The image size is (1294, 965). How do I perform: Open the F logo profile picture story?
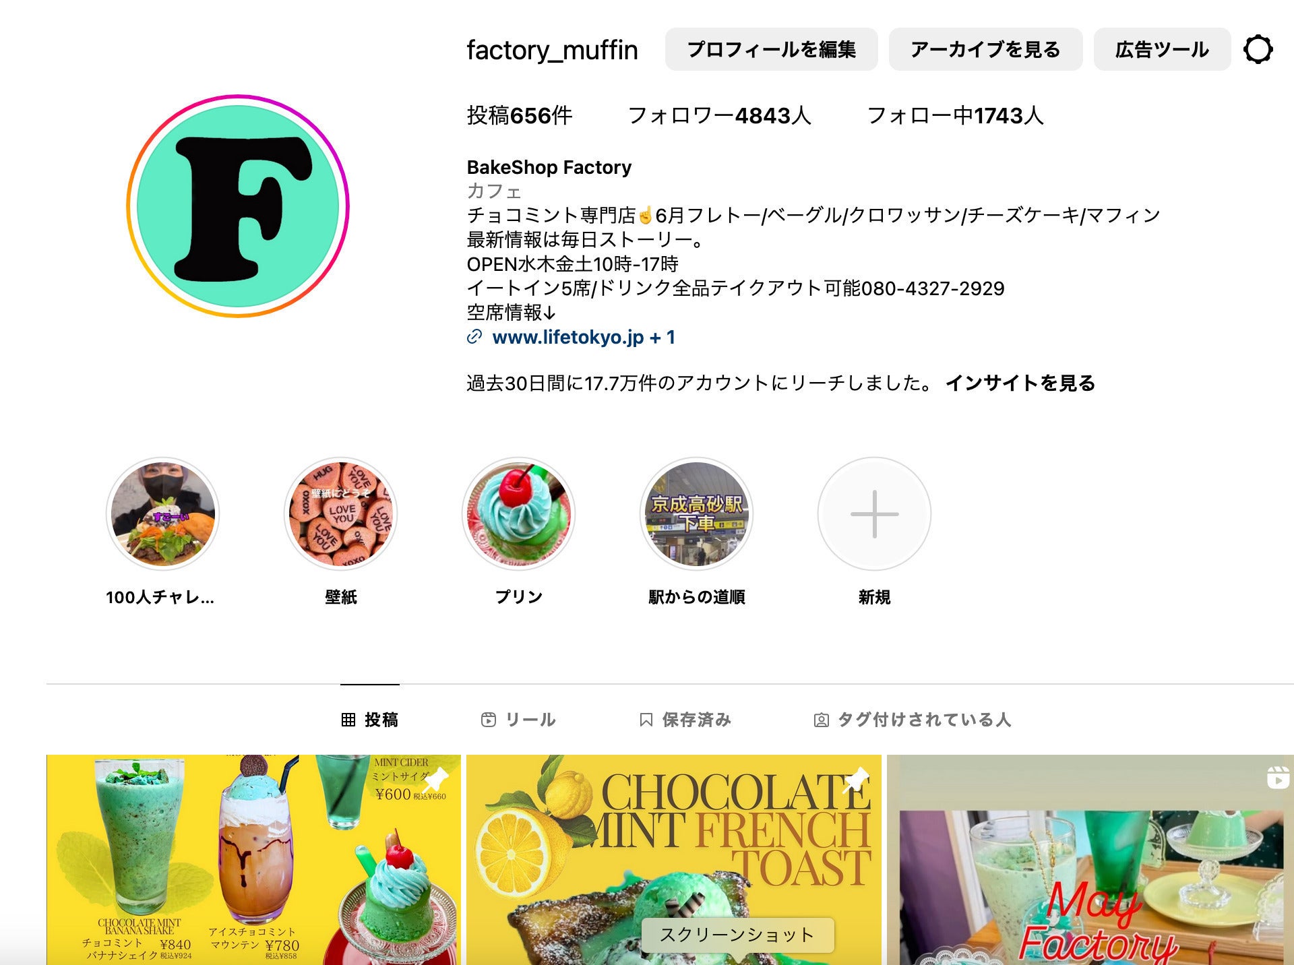click(238, 206)
